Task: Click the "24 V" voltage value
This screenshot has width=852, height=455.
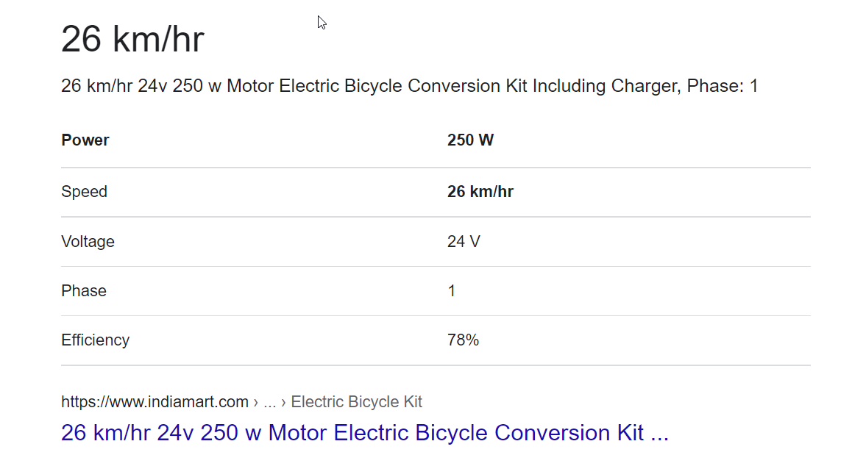Action: pyautogui.click(x=464, y=241)
